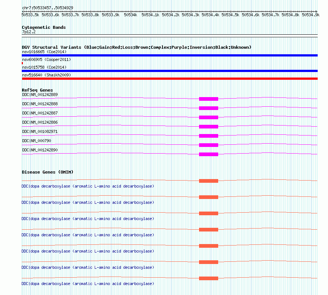Screen dimensions: 328x295
Task: Click the magenta exon of NM_001242888
Action: pyautogui.click(x=209, y=108)
